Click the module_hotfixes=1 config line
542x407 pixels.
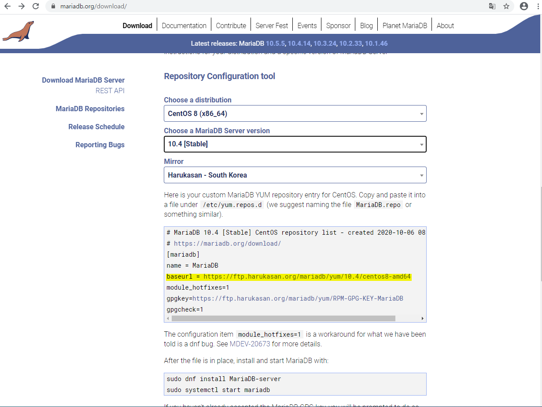[x=198, y=287]
